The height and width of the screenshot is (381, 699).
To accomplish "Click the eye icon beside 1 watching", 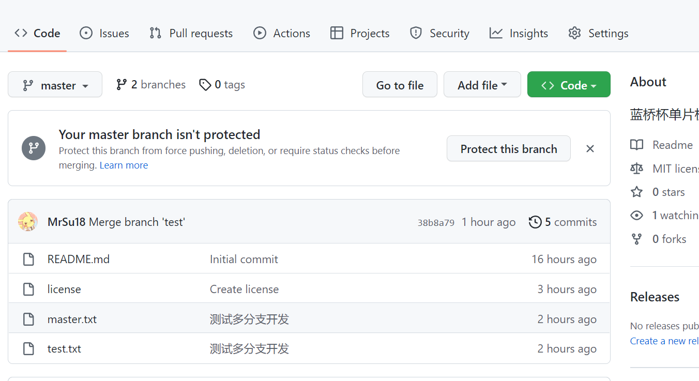I will coord(637,216).
